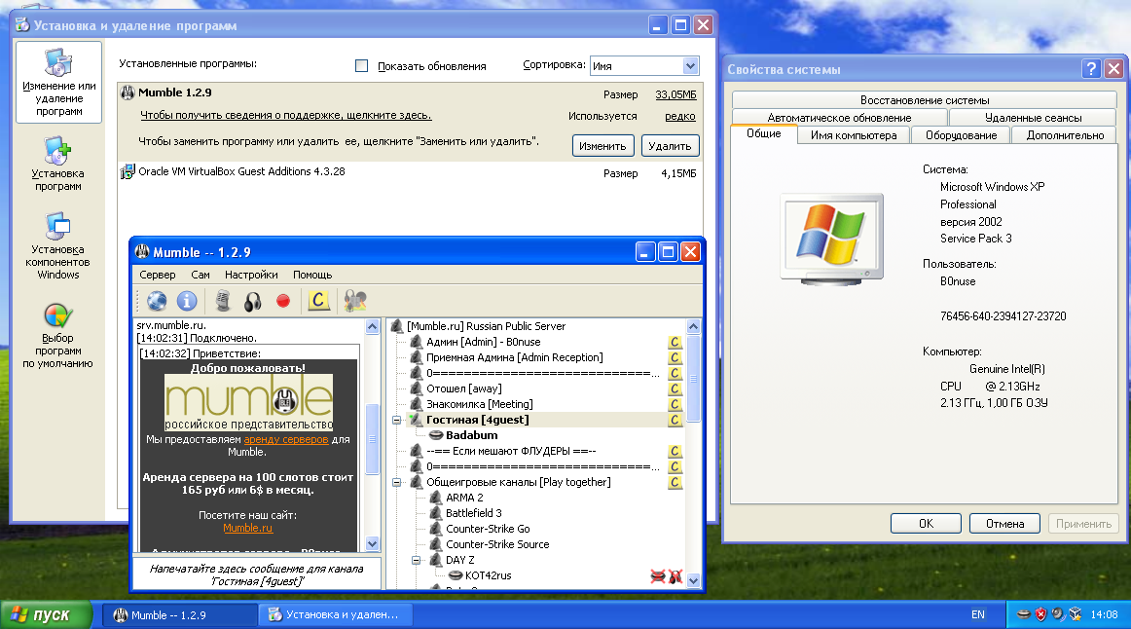This screenshot has width=1131, height=629.
Task: Open comment editor from yellow C toolbar icon
Action: (318, 301)
